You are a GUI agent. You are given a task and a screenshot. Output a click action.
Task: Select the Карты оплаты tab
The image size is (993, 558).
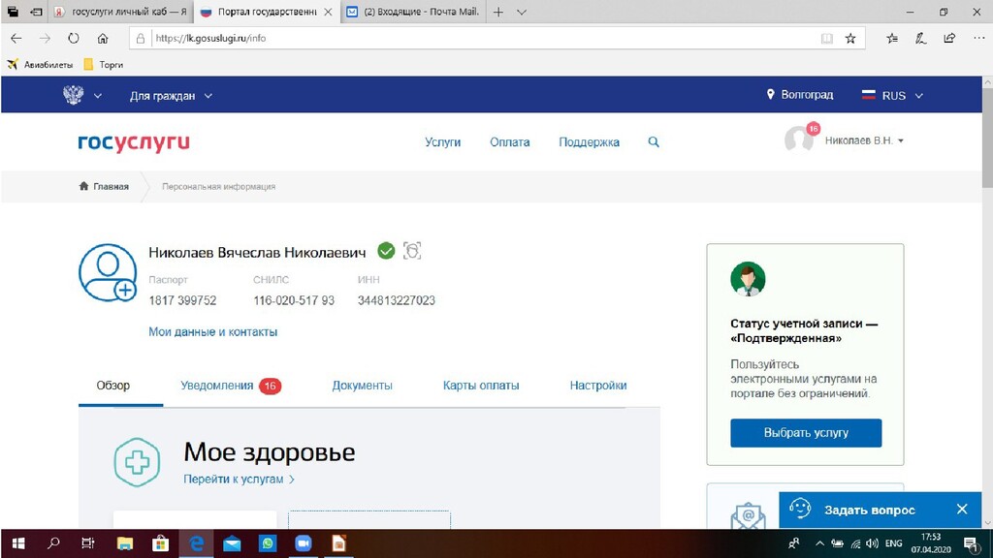coord(481,386)
